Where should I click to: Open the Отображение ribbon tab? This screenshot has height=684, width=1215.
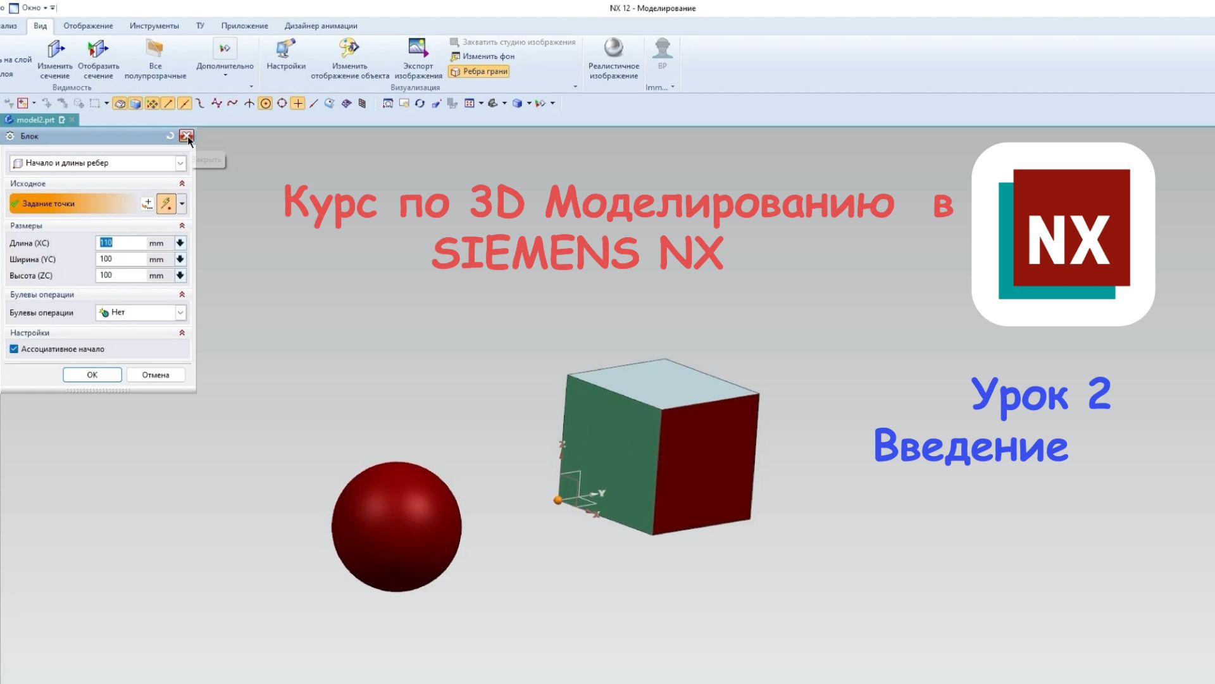point(88,26)
